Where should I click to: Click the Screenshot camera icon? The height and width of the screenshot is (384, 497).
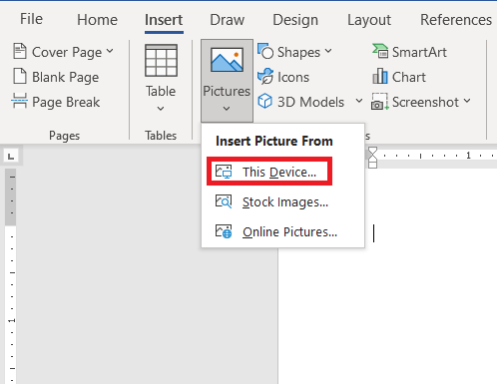coord(379,102)
